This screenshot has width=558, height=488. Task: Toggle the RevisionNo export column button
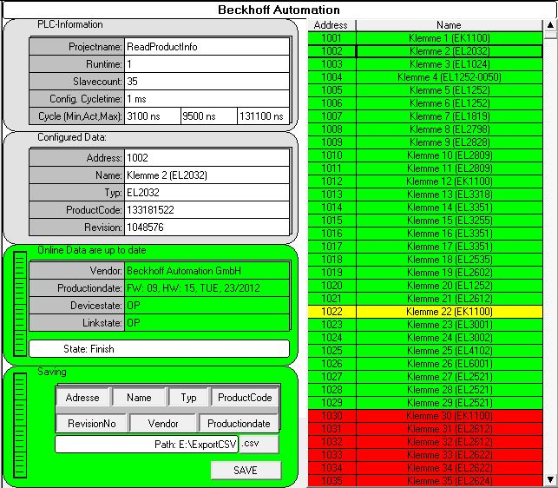(x=91, y=423)
